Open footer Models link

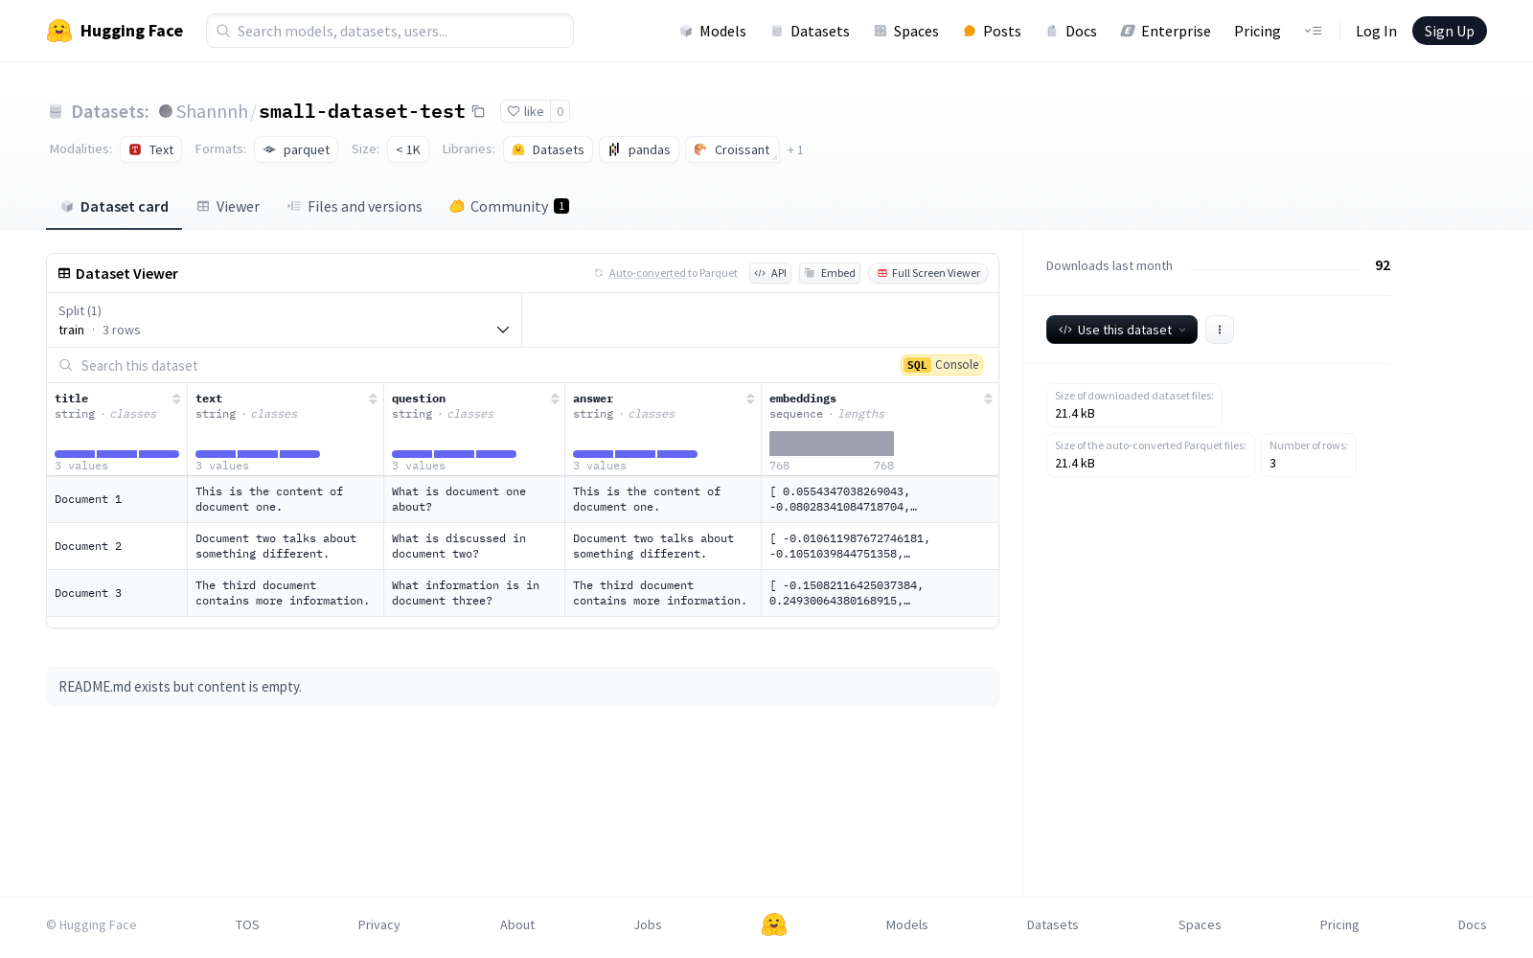click(x=906, y=924)
